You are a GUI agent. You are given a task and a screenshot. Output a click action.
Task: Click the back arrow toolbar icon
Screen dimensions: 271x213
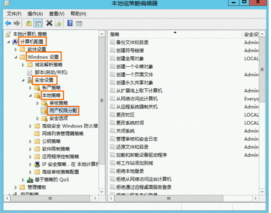pos(8,23)
